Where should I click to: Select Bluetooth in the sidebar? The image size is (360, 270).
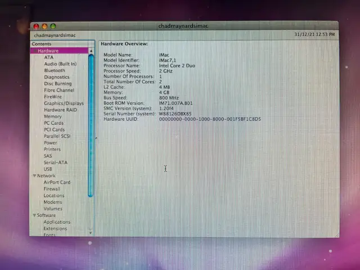(55, 70)
